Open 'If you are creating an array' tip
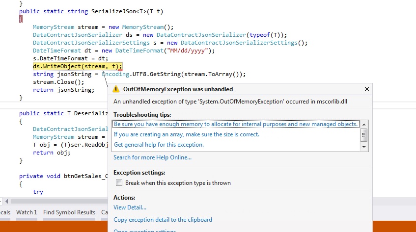416x232 pixels. point(186,134)
